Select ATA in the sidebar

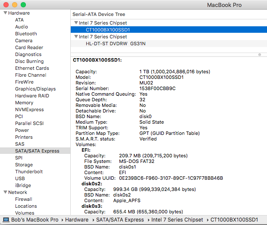[19, 20]
